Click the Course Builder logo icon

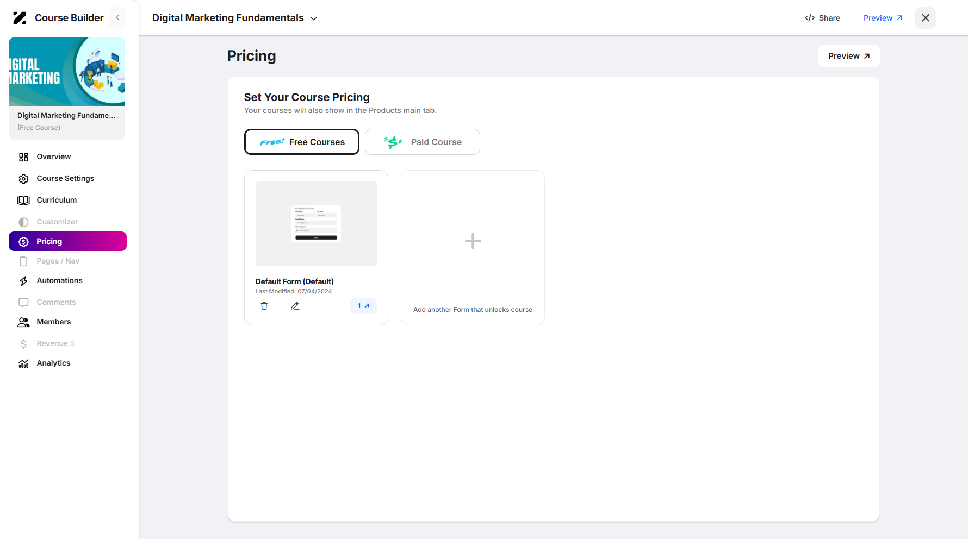pyautogui.click(x=20, y=18)
